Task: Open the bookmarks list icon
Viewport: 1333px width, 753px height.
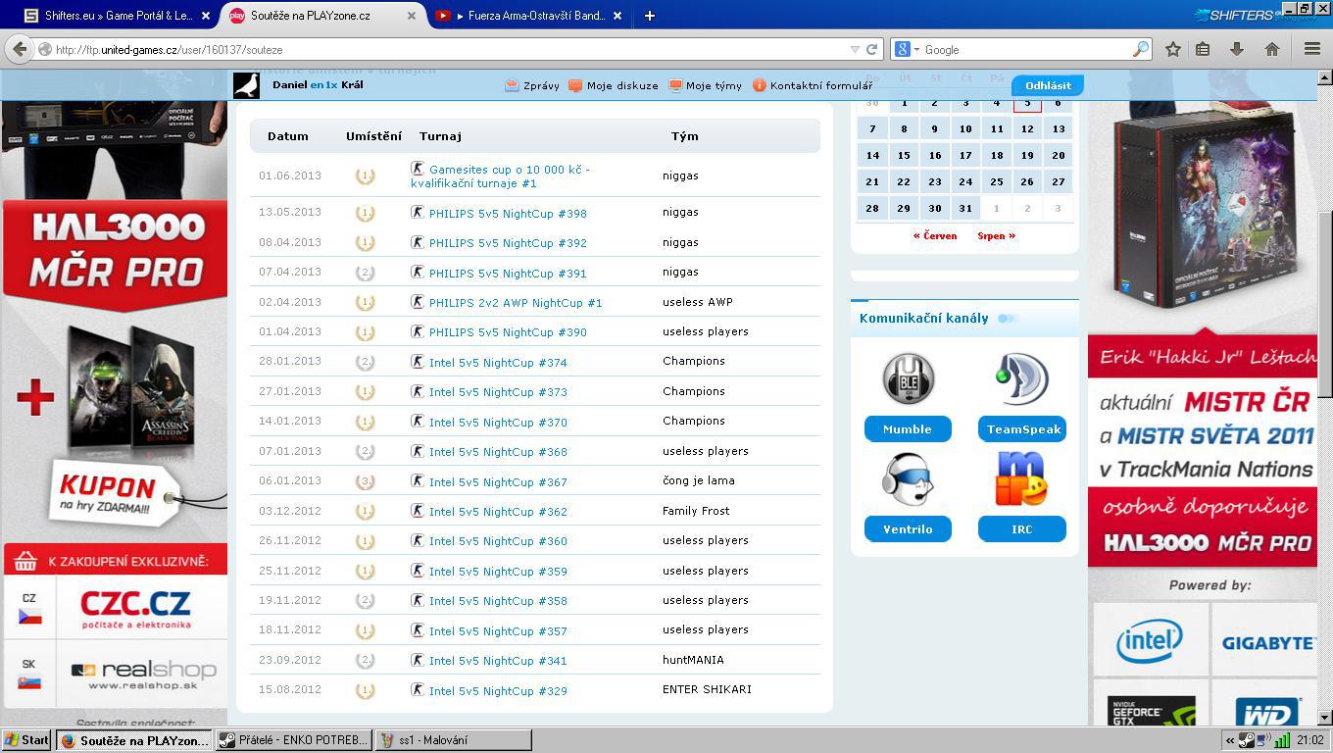Action: [x=1203, y=49]
